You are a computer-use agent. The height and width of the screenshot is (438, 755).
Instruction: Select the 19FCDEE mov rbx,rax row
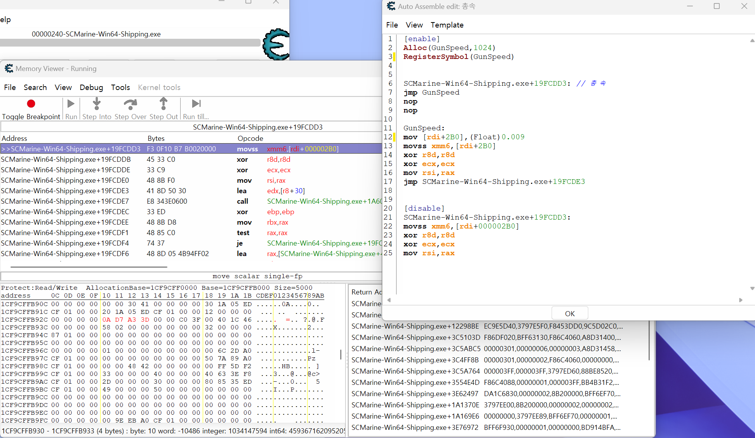pyautogui.click(x=191, y=222)
